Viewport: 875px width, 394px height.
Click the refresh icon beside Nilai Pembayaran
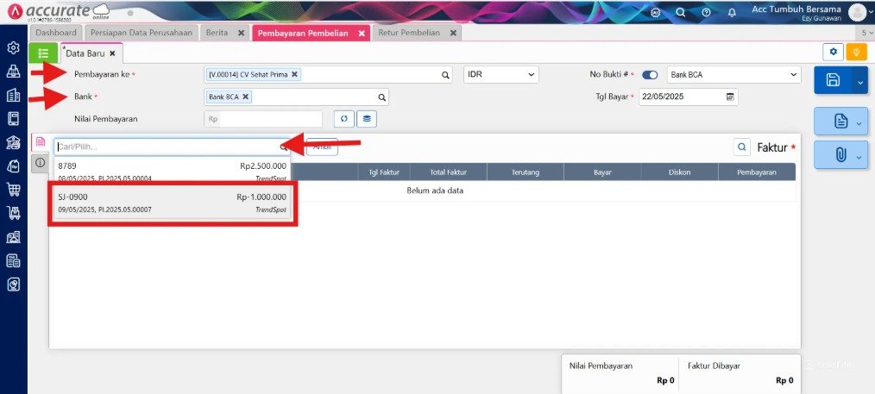click(344, 119)
